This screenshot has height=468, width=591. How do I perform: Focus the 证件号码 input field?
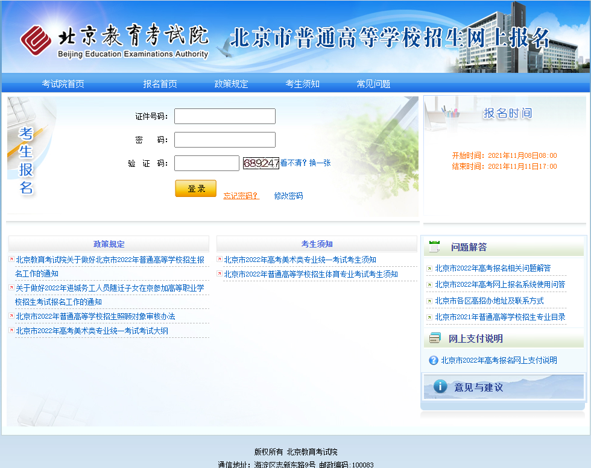tap(224, 116)
